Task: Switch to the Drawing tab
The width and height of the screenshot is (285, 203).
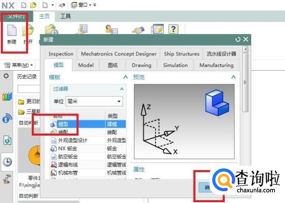Action: (x=141, y=65)
